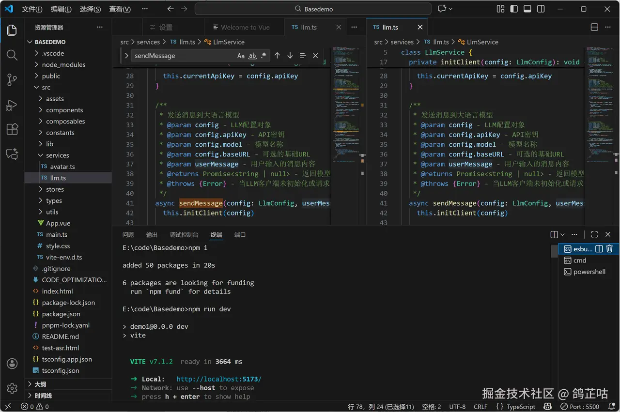Open the Manage gear settings icon
The height and width of the screenshot is (412, 620).
point(12,388)
